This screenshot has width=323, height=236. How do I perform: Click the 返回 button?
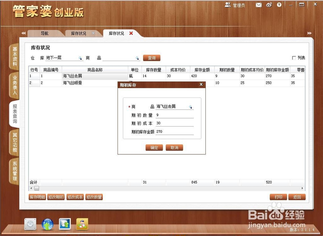[297, 197]
